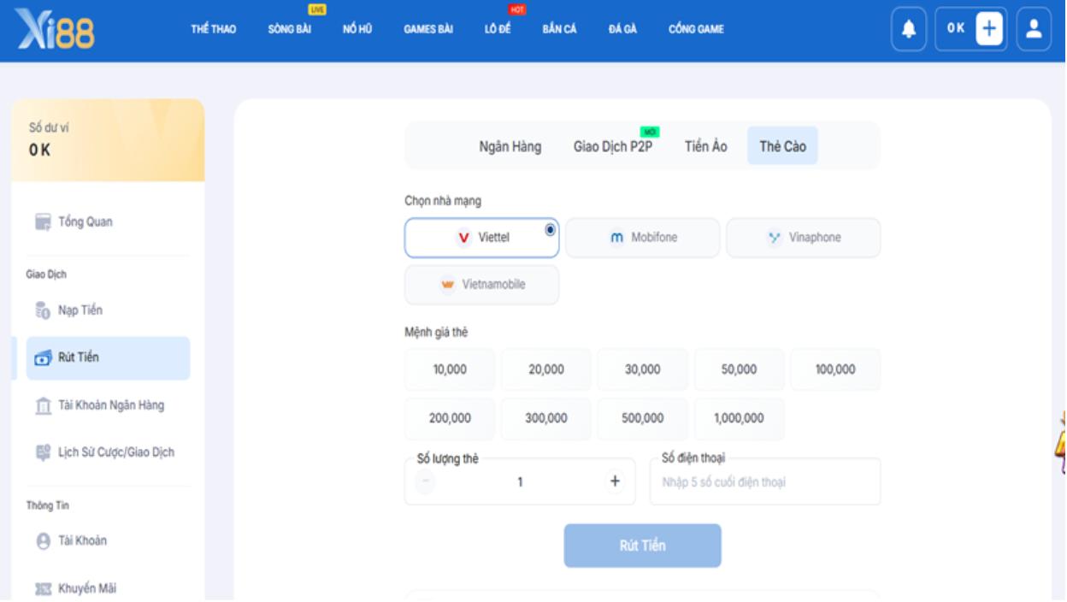
Task: Open LÔ ĐỀ menu
Action: 498,29
